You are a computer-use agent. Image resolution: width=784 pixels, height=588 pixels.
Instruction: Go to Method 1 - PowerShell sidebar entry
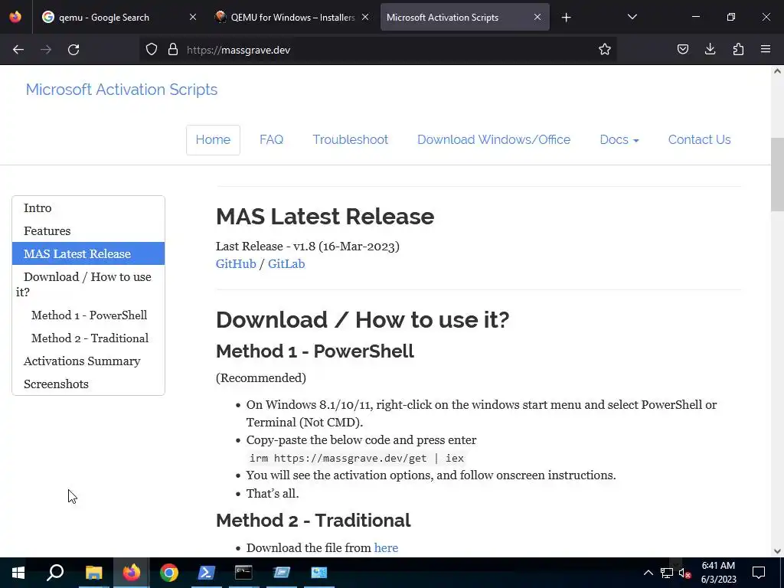[x=89, y=315]
